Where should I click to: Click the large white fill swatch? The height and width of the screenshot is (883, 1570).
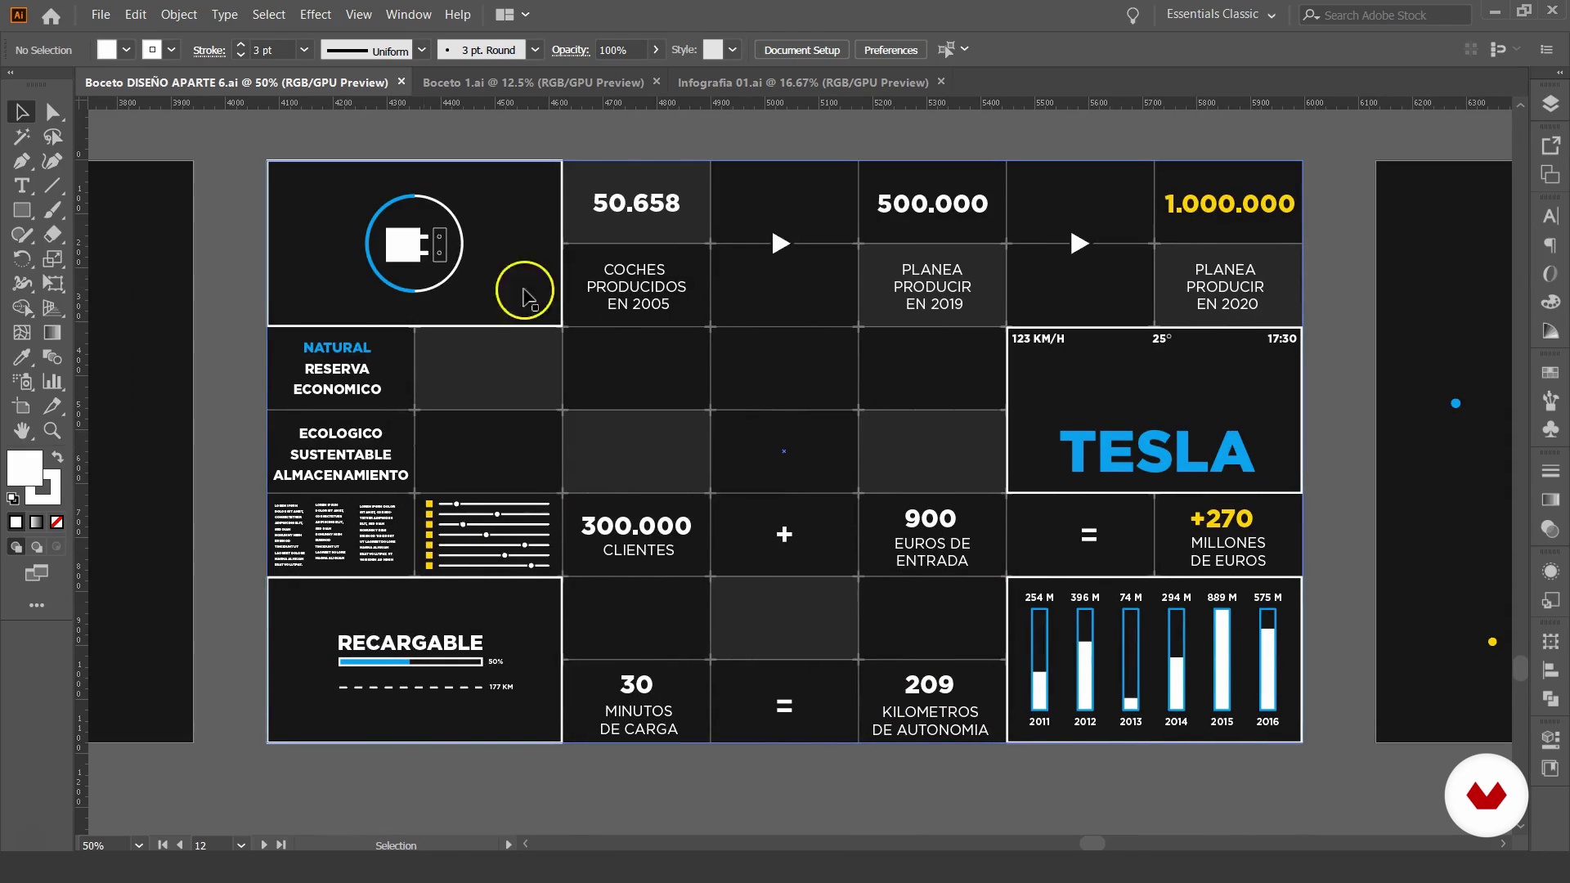point(25,468)
